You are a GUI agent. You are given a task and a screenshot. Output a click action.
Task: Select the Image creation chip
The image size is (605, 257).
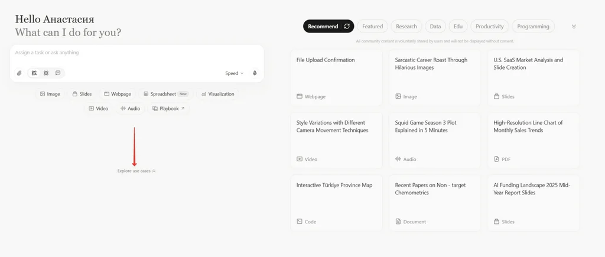click(50, 94)
